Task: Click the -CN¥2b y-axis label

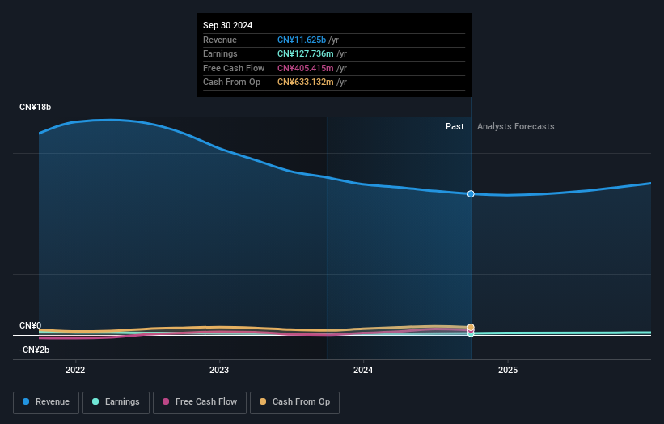Action: (34, 350)
